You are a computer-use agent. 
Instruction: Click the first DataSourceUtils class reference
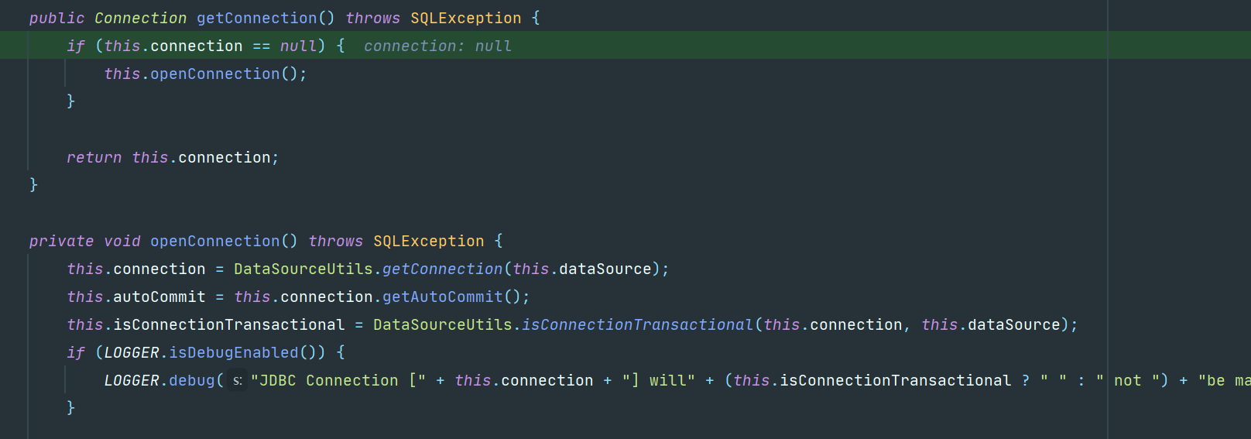click(x=303, y=269)
